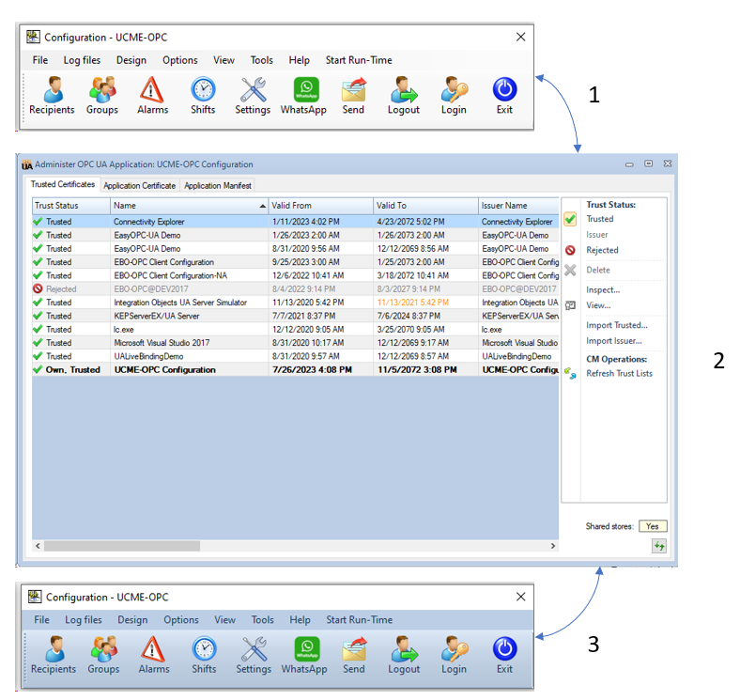Open Settings in the bottom Configuration window
740x700 pixels.
coord(254,655)
